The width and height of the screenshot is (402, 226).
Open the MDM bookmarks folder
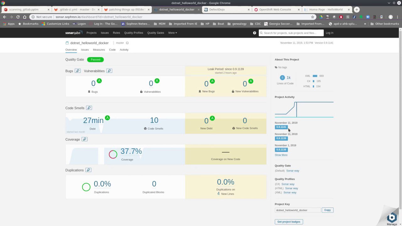pyautogui.click(x=159, y=24)
